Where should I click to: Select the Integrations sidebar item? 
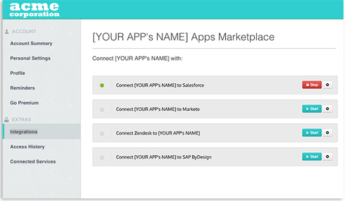(x=42, y=131)
